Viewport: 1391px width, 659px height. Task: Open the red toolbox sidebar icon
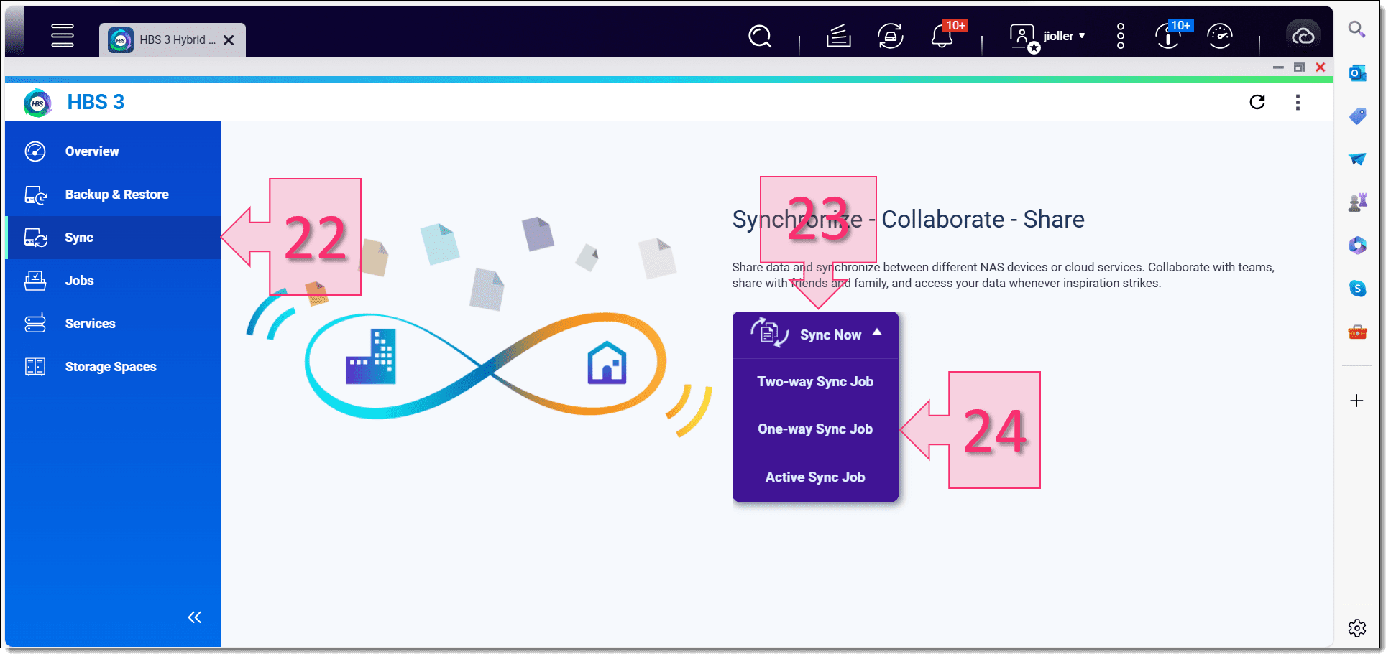tap(1357, 332)
